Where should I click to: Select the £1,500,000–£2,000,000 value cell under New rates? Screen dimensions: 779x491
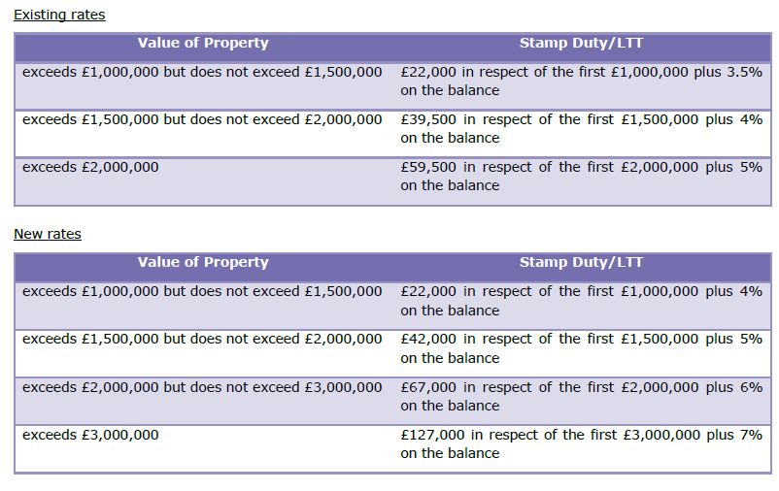coord(202,339)
